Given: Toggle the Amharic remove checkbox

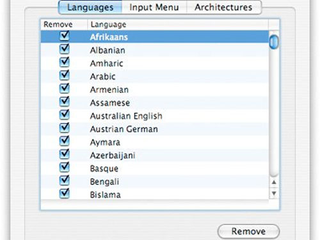Looking at the screenshot, I should (64, 62).
